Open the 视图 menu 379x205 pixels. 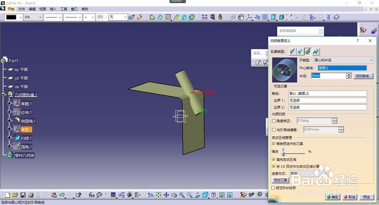point(42,9)
